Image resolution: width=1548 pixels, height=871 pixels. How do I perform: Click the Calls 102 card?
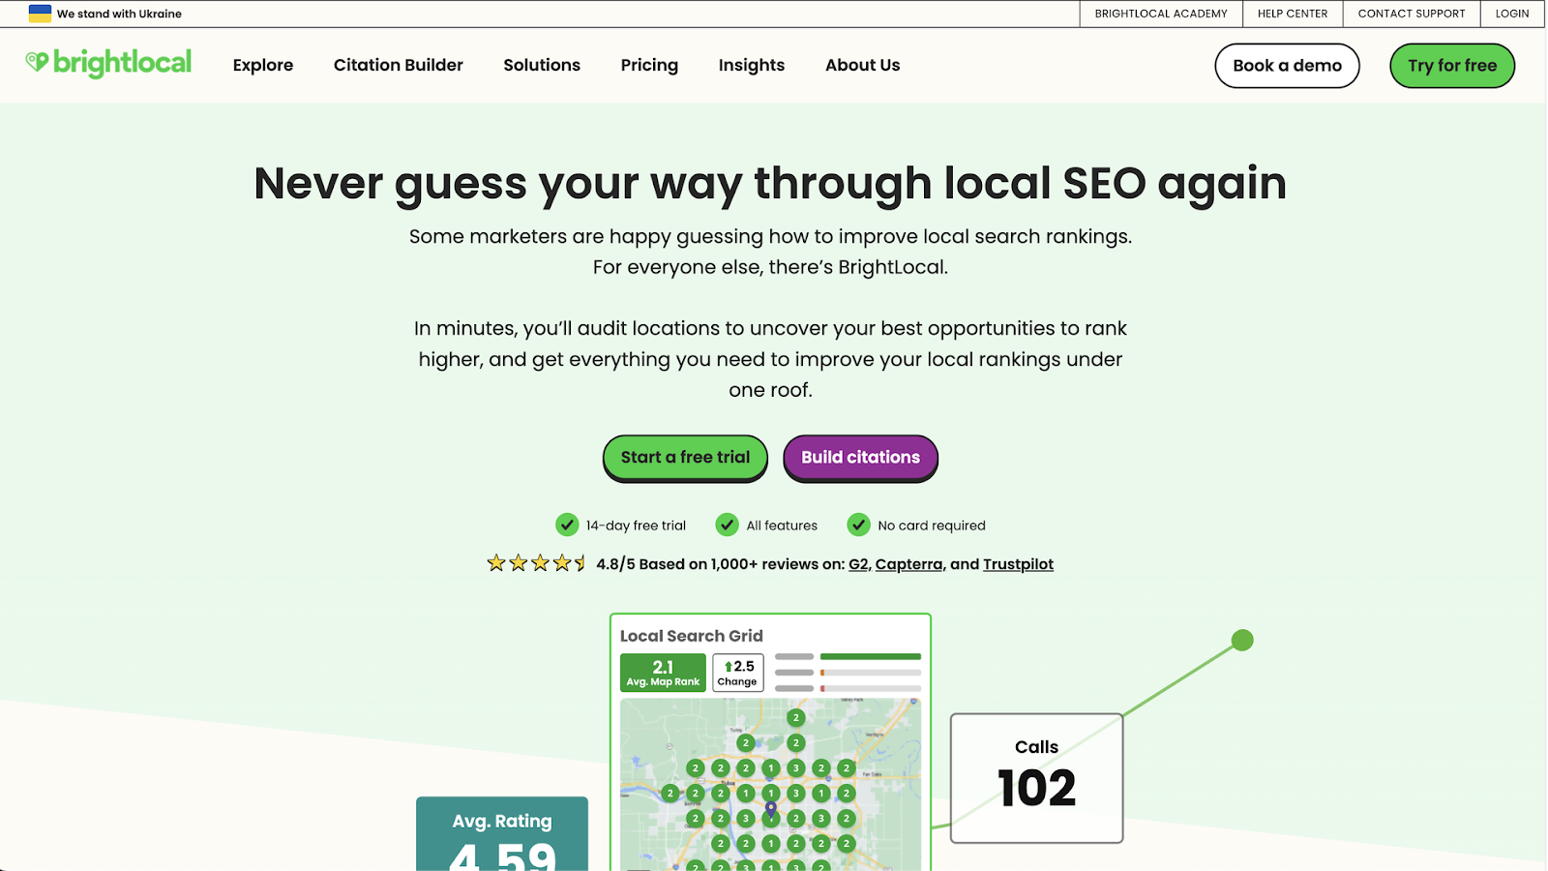point(1036,778)
